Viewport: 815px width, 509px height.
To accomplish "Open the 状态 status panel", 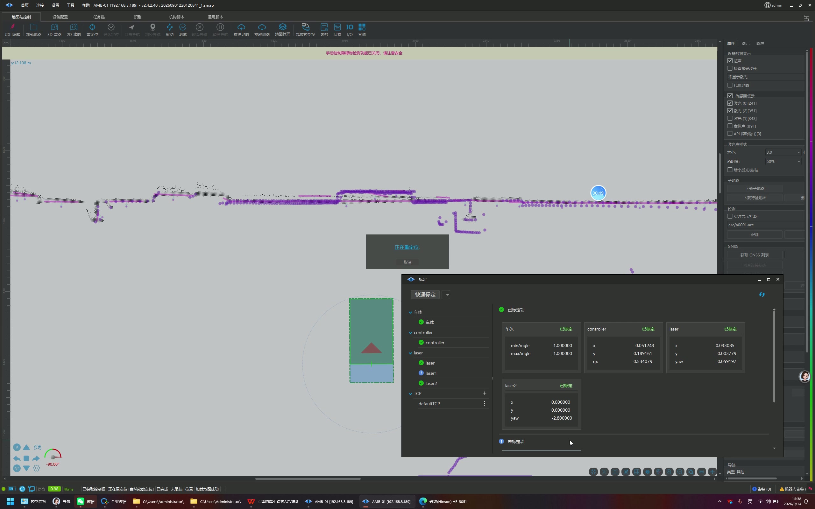I will click(x=337, y=30).
